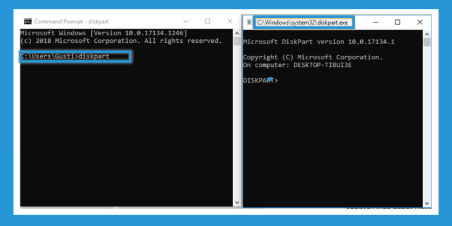Click Command Prompt scrollbar down arrow
452x226 pixels.
(x=237, y=203)
